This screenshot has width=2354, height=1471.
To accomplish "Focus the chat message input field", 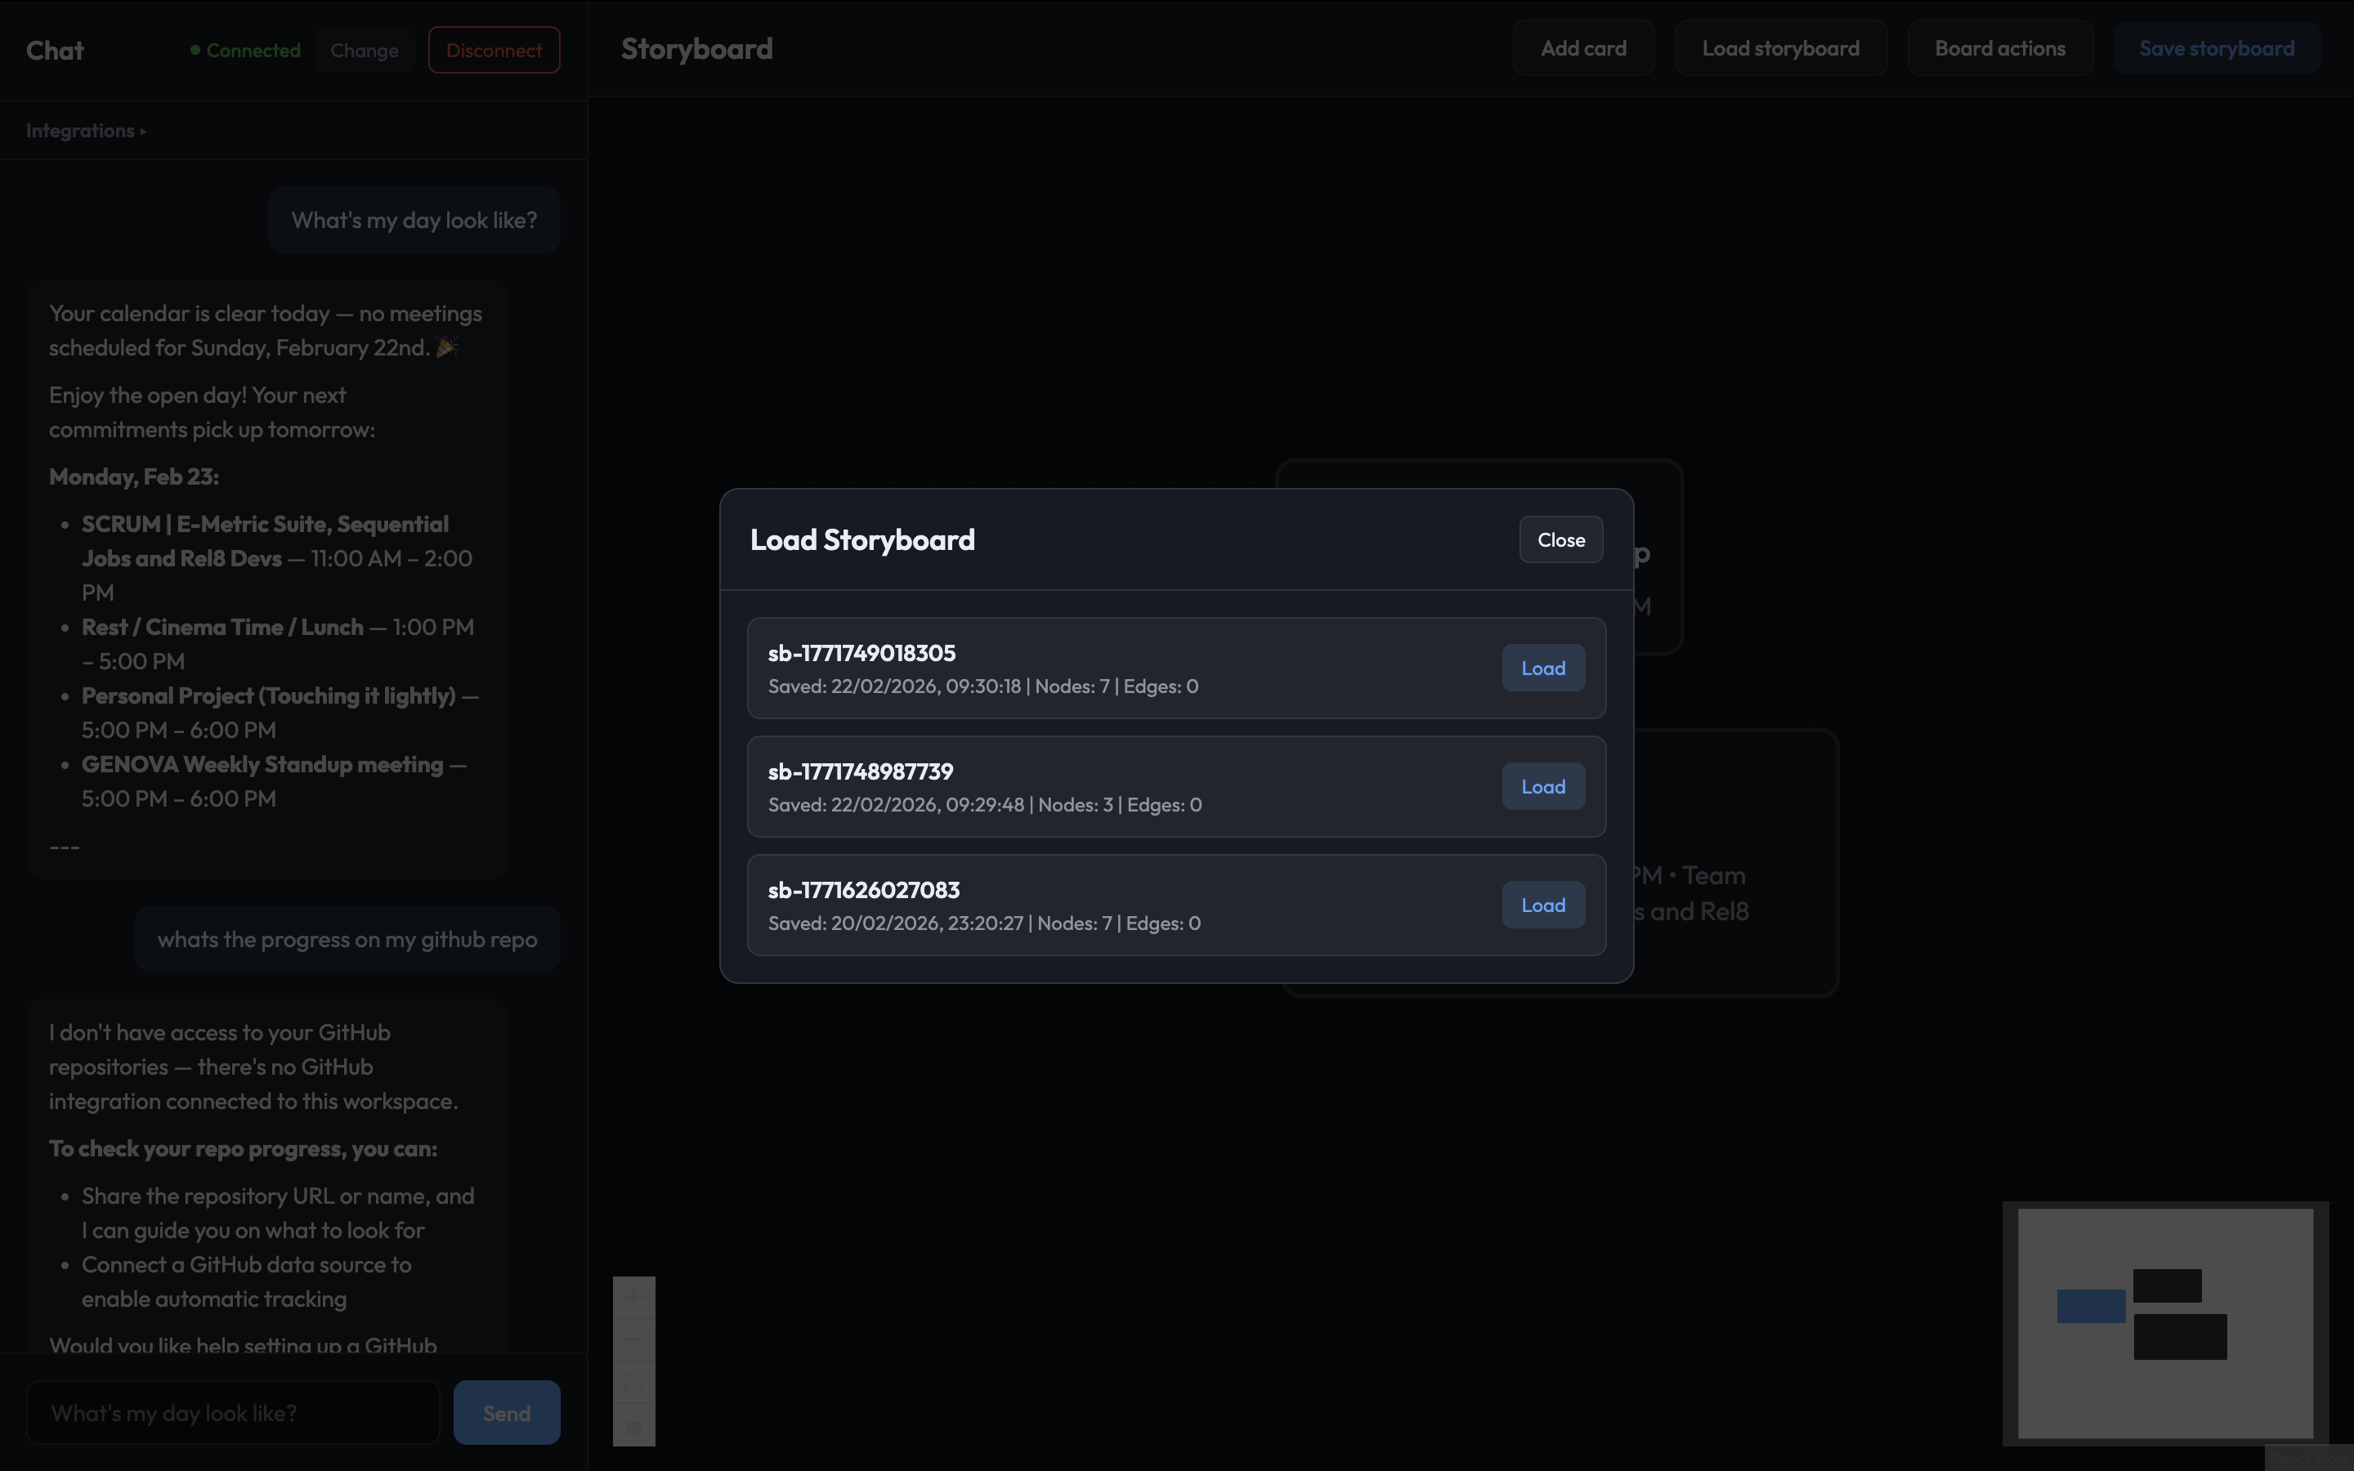I will (x=234, y=1413).
